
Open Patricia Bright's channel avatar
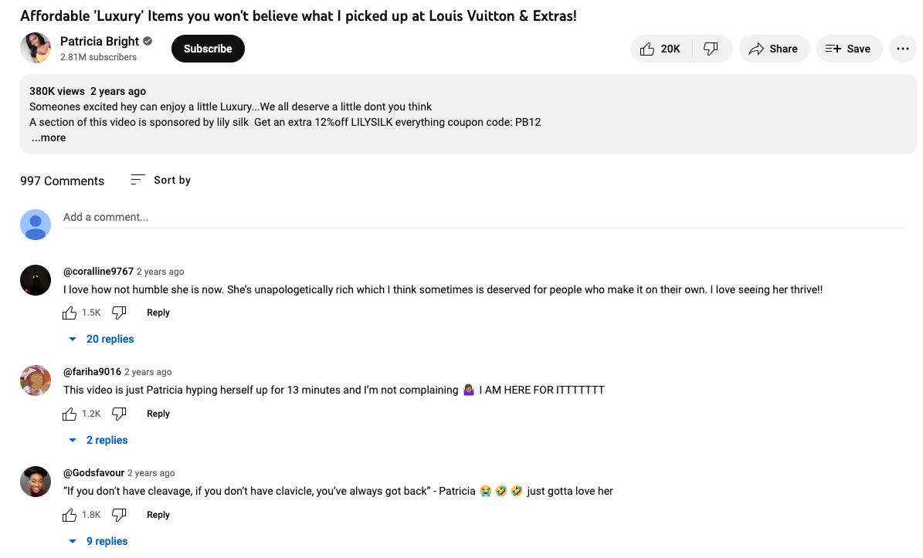pyautogui.click(x=36, y=49)
